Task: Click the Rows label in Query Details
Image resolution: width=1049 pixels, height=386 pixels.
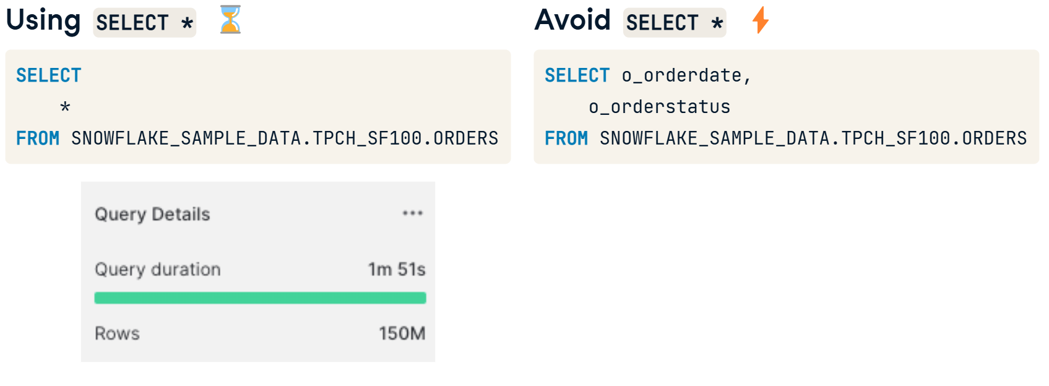Action: pos(117,334)
